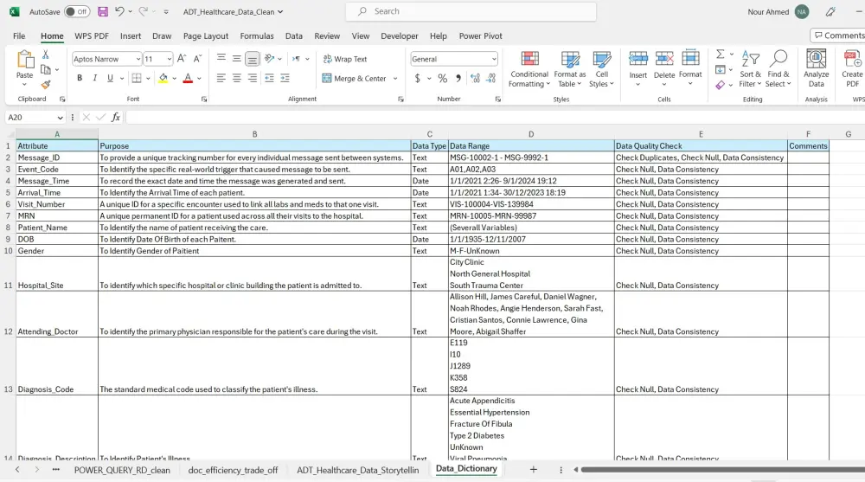
Task: Switch to the Formulas tab
Action: click(x=257, y=35)
